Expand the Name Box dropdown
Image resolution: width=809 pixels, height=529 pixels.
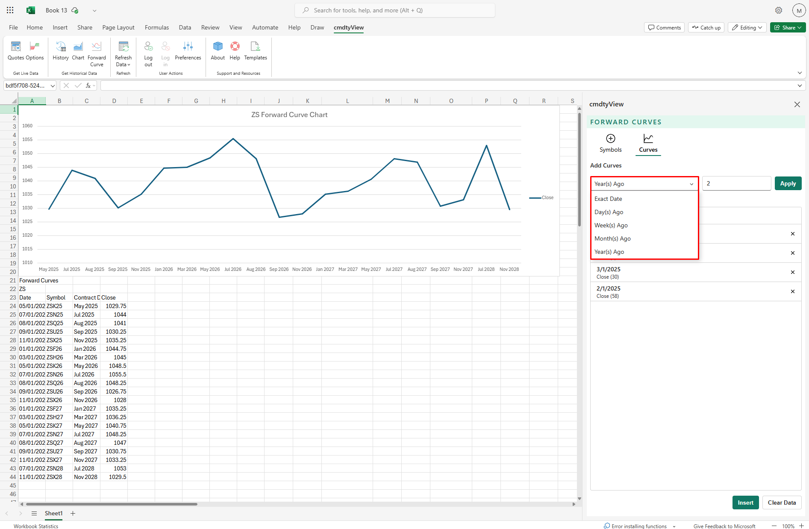pos(53,85)
